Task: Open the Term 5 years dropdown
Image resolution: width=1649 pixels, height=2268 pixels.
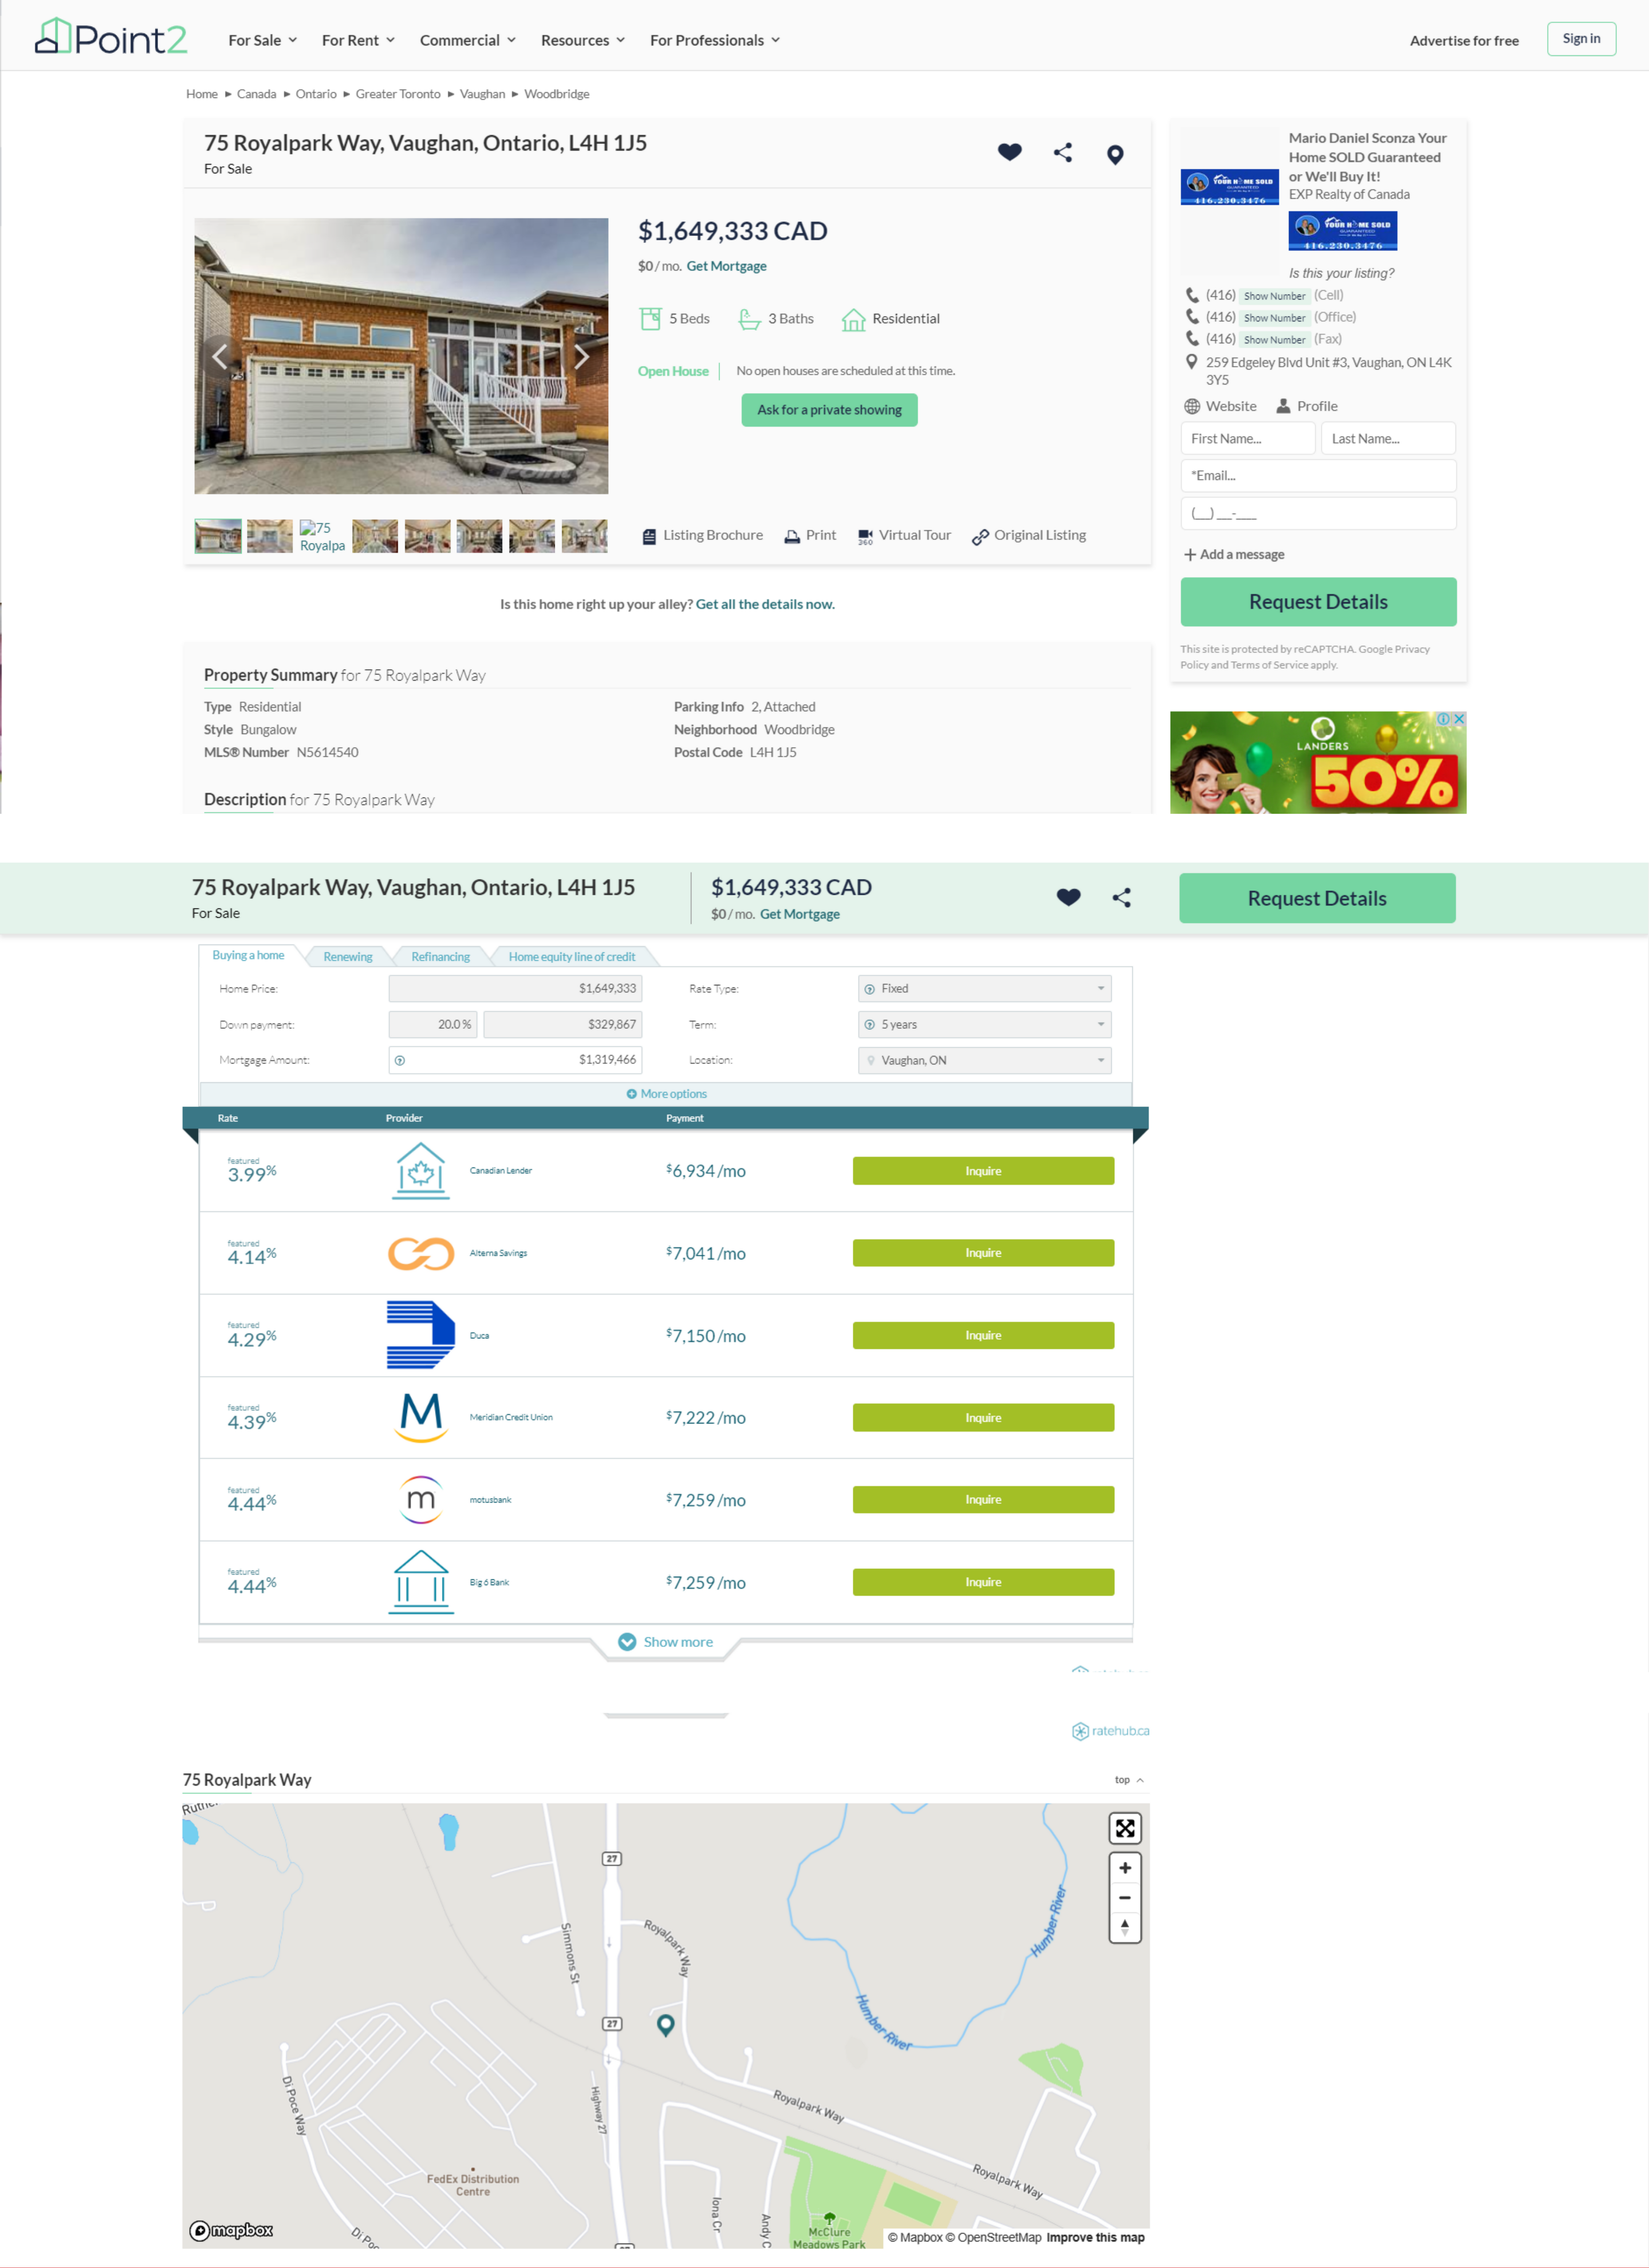Action: (984, 1024)
